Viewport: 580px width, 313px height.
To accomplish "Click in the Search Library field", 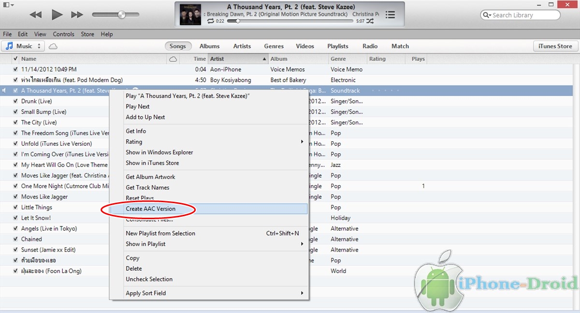I will coord(520,15).
